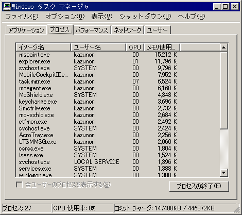Sort by イメージ名 column header
Screen dimensions: 242x215
(x=43, y=47)
